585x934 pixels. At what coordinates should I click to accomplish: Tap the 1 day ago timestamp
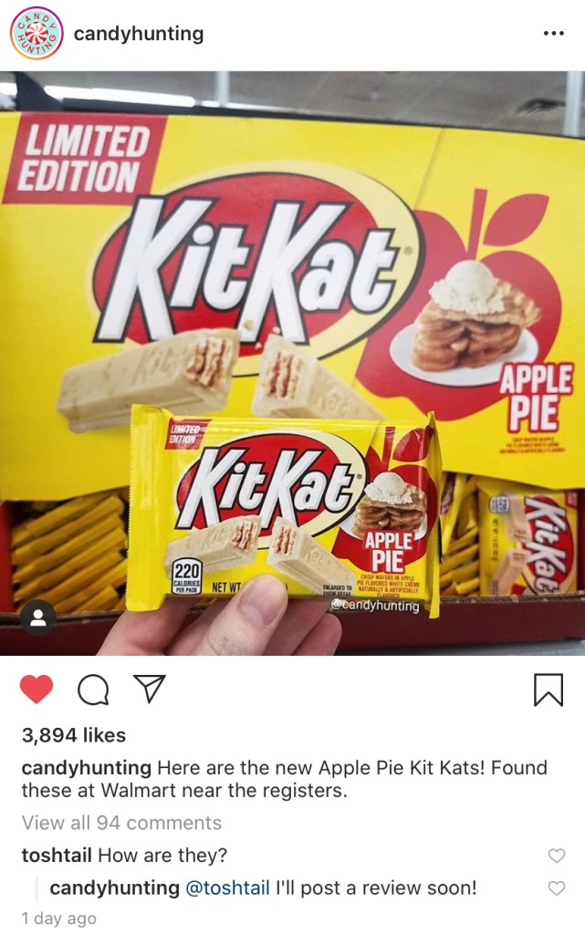59,918
